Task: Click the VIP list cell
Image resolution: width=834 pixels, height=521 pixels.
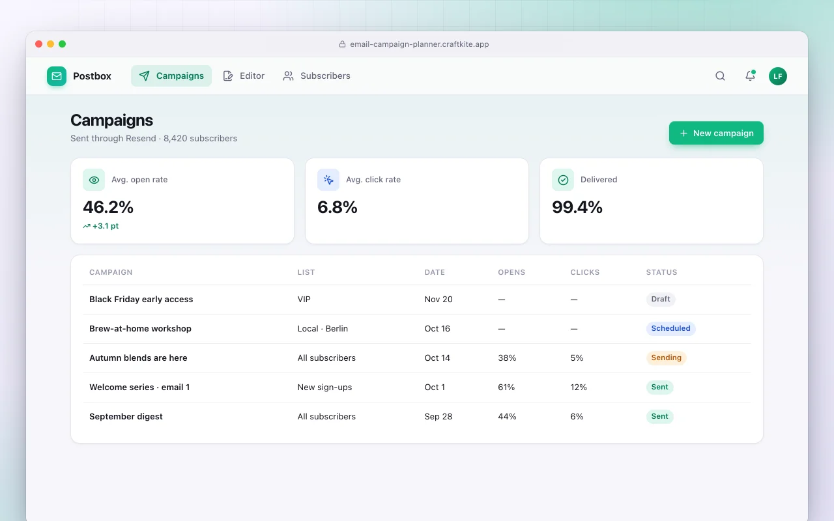Action: (304, 300)
